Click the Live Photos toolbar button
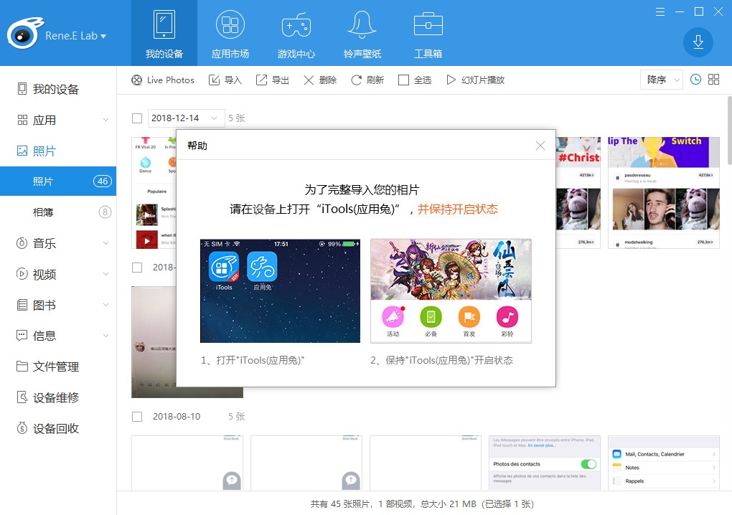The width and height of the screenshot is (732, 515). [x=162, y=80]
